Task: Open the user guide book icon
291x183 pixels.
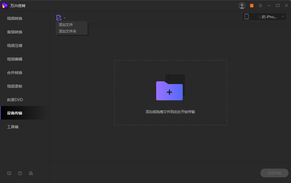Action: 9,173
